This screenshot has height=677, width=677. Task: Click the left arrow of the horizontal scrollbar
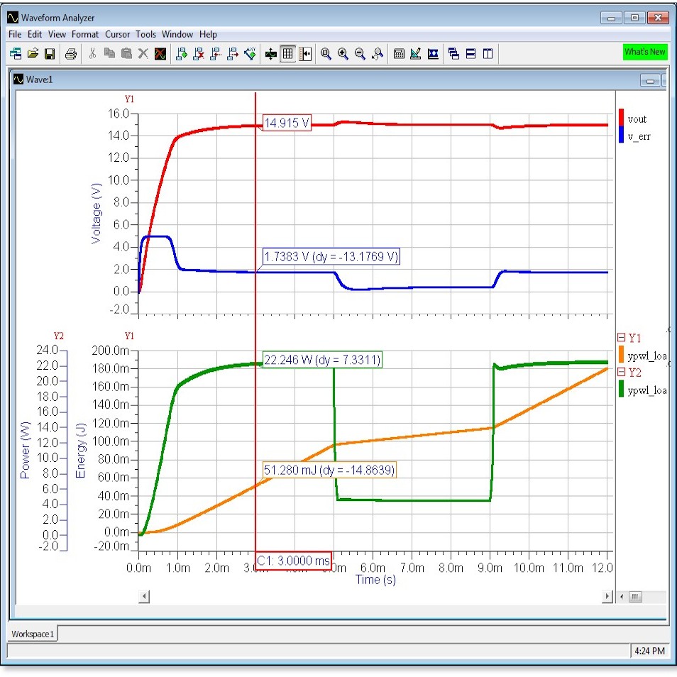[144, 597]
